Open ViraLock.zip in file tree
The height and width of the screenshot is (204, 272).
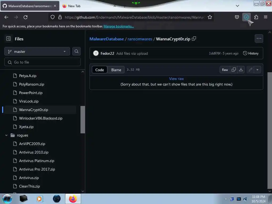pyautogui.click(x=29, y=101)
